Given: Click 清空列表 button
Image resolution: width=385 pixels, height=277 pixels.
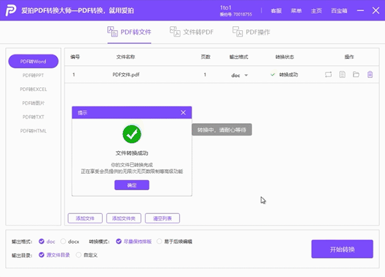Looking at the screenshot, I should 162,218.
